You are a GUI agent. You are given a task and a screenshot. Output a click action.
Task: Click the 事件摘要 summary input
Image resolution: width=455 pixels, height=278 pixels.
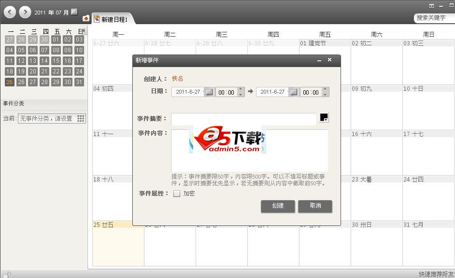click(x=243, y=119)
